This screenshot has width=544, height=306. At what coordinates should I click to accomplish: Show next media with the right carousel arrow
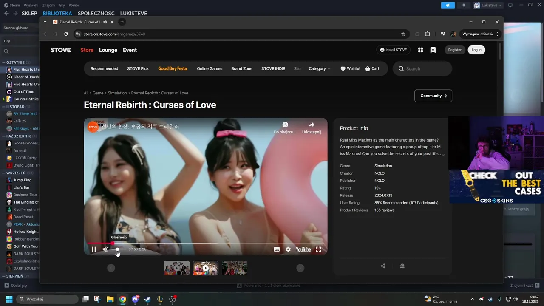coord(300,268)
